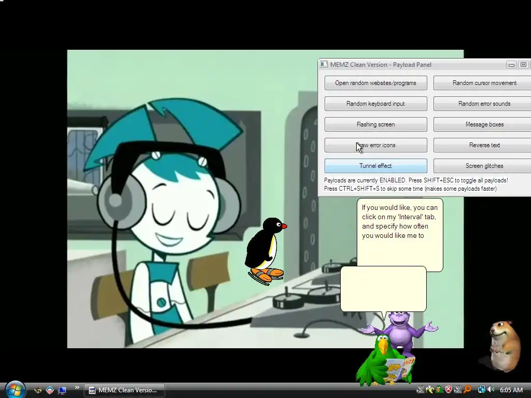Enable the Random error sounds payload
The height and width of the screenshot is (398, 531).
coord(482,104)
